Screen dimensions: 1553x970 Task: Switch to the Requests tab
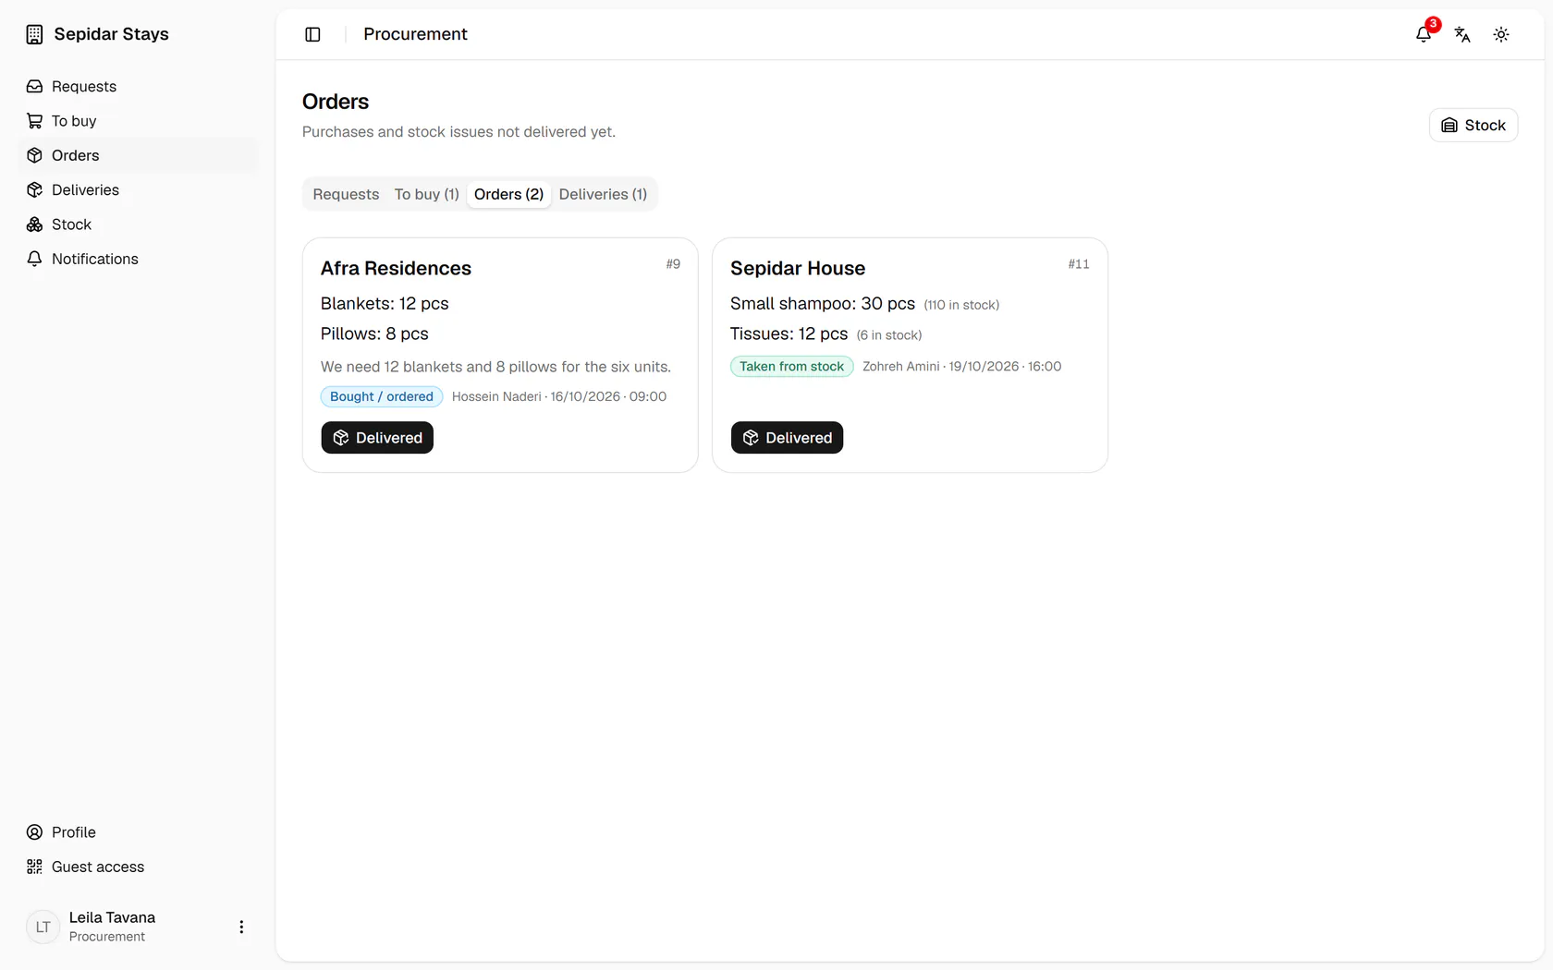click(346, 194)
